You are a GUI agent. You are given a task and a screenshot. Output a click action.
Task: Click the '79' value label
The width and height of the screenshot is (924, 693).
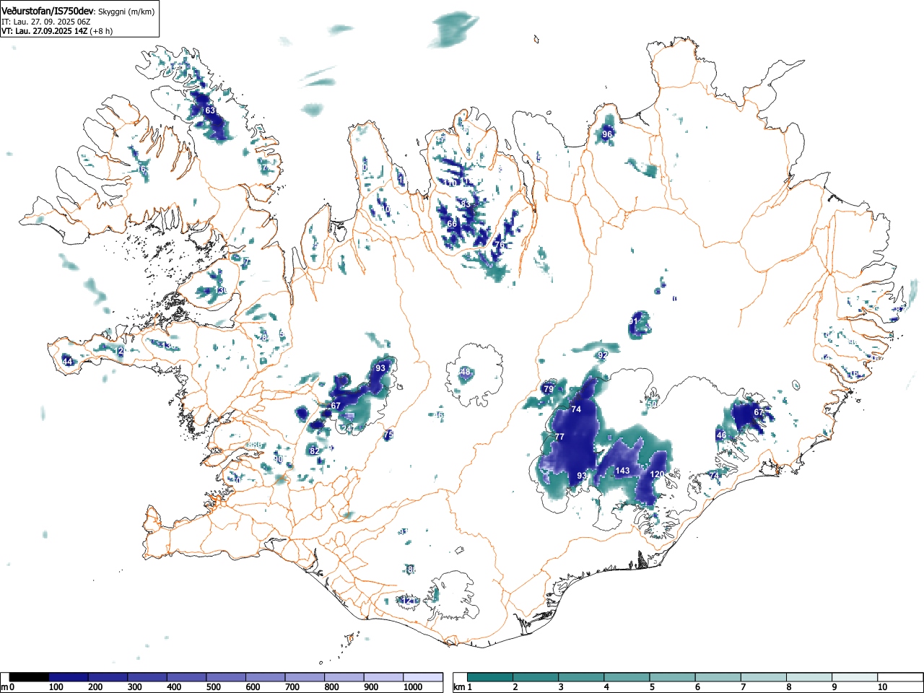point(549,390)
